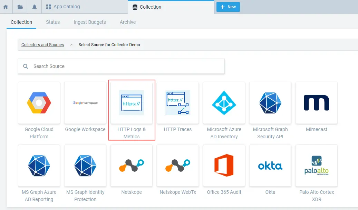Select the Google Cloud Platform source icon

click(39, 103)
